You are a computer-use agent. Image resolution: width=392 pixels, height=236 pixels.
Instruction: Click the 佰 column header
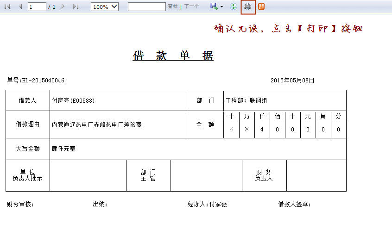point(278,116)
